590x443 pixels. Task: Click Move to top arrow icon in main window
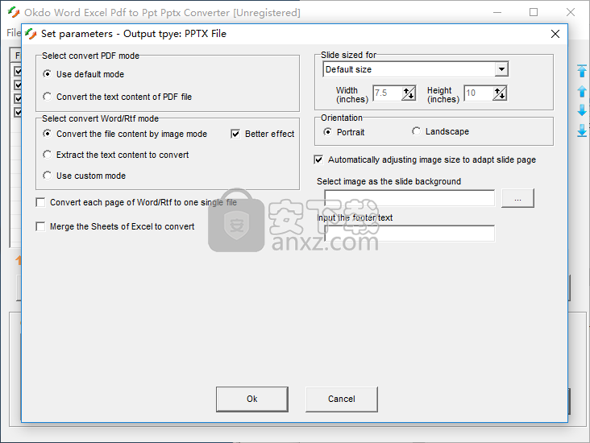tap(582, 71)
